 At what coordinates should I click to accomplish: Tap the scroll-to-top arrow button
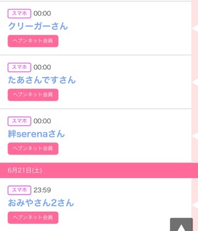(182, 224)
